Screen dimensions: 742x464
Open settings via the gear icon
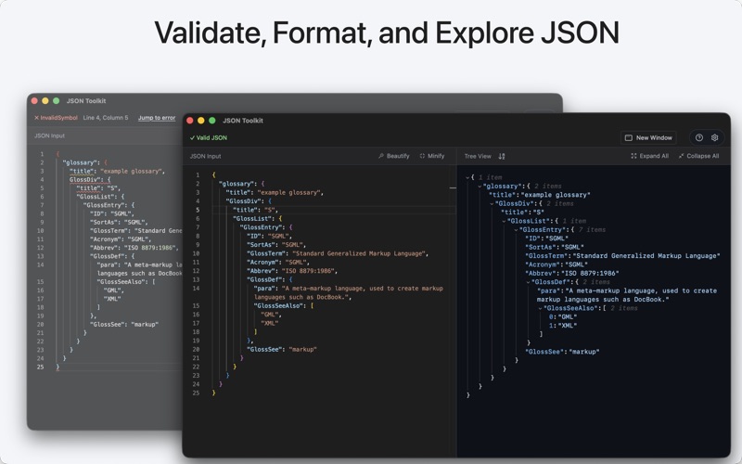(x=714, y=137)
